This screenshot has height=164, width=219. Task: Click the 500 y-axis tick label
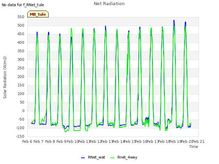[x=21, y=26]
